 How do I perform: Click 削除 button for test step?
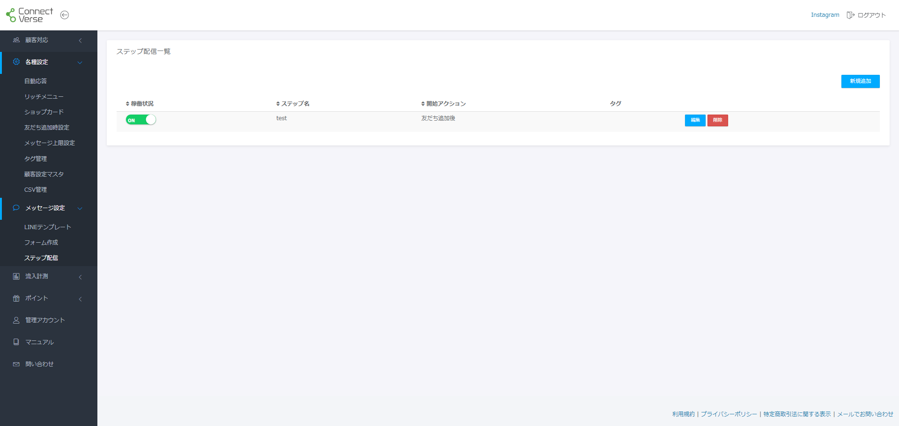[x=717, y=120]
